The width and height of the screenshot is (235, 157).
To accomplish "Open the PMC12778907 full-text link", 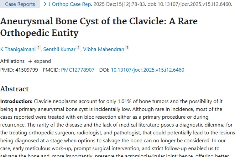I will pyautogui.click(x=78, y=70).
